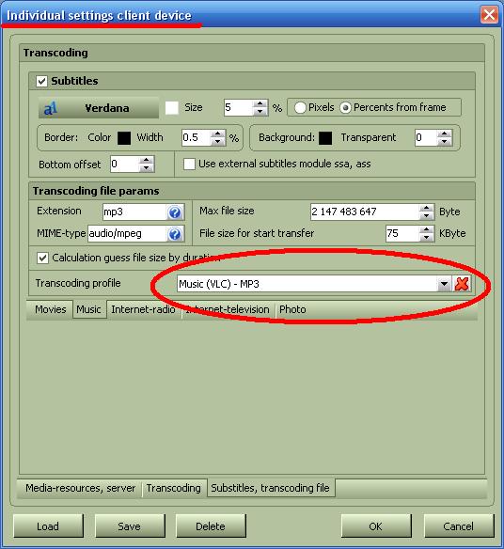The width and height of the screenshot is (504, 549).
Task: Expand the Transcoding profile dropdown
Action: tap(444, 284)
